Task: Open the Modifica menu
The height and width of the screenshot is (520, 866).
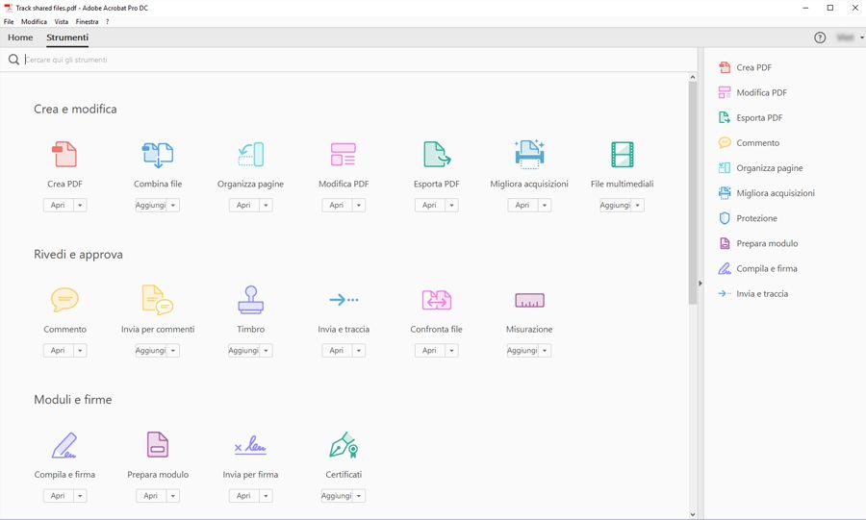Action: pos(35,21)
